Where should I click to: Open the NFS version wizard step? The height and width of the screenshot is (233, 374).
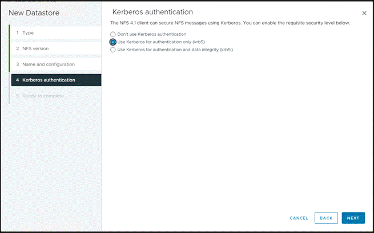point(35,48)
